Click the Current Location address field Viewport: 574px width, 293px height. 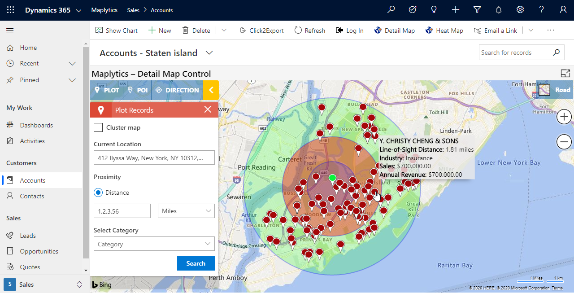154,158
